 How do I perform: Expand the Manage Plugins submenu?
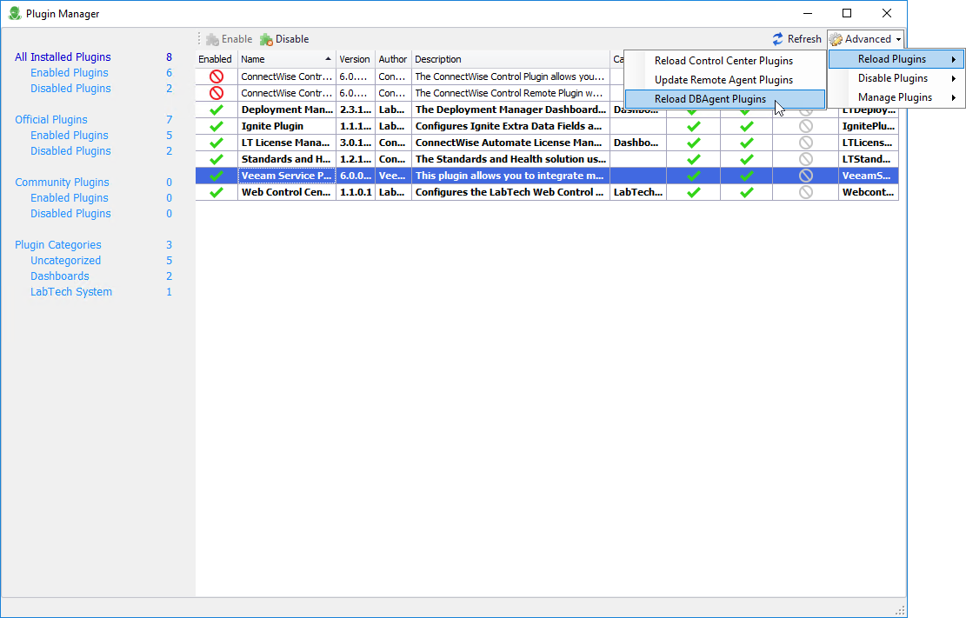[x=895, y=96]
